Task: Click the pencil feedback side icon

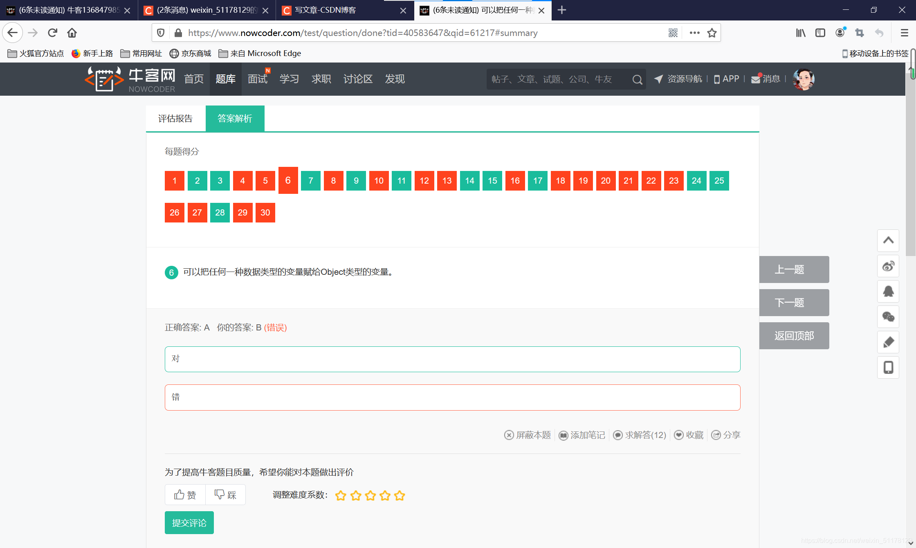Action: 888,342
